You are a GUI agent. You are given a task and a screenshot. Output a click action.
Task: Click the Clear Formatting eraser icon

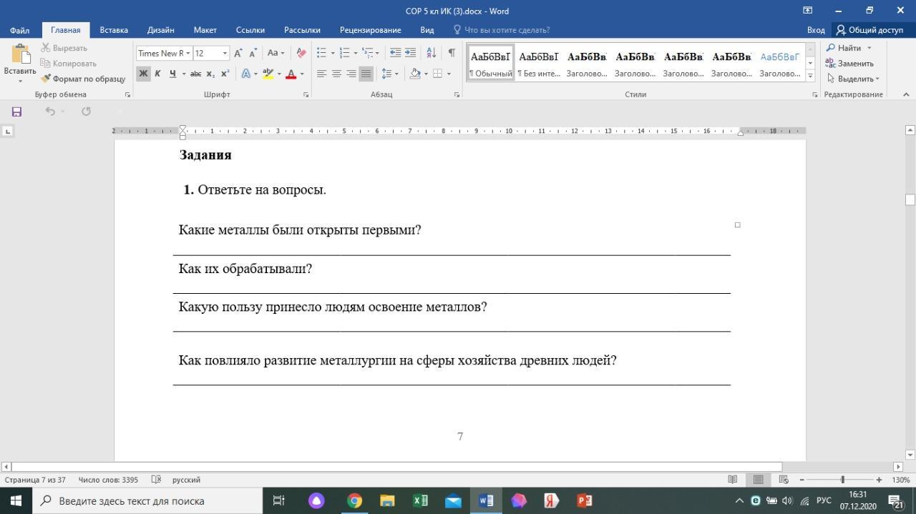tap(301, 53)
